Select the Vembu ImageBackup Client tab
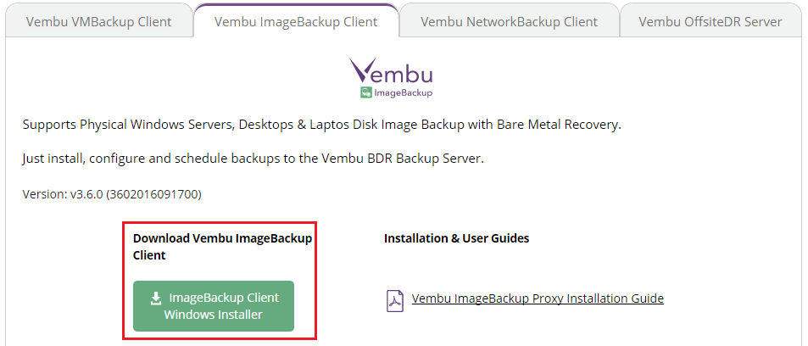This screenshot has height=346, width=808. [x=296, y=21]
